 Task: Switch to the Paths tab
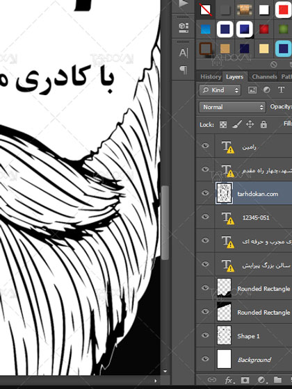coord(286,77)
